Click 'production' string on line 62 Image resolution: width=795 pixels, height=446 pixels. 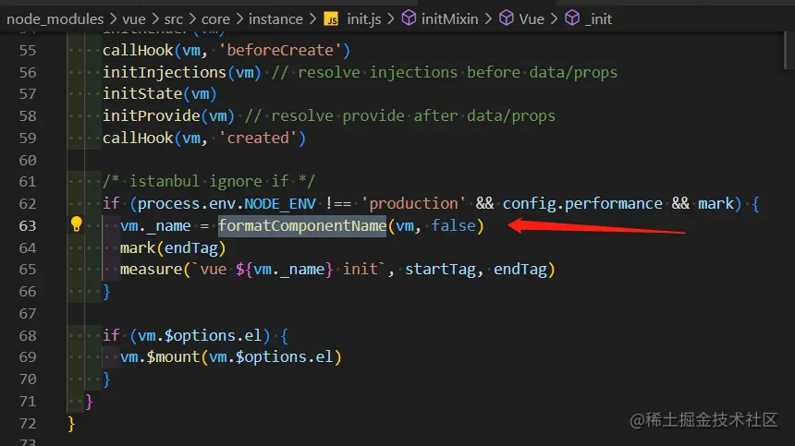pos(413,203)
